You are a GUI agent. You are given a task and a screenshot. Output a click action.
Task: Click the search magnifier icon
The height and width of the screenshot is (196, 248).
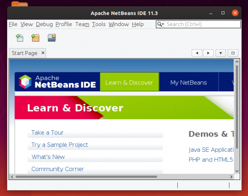pyautogui.click(x=160, y=24)
